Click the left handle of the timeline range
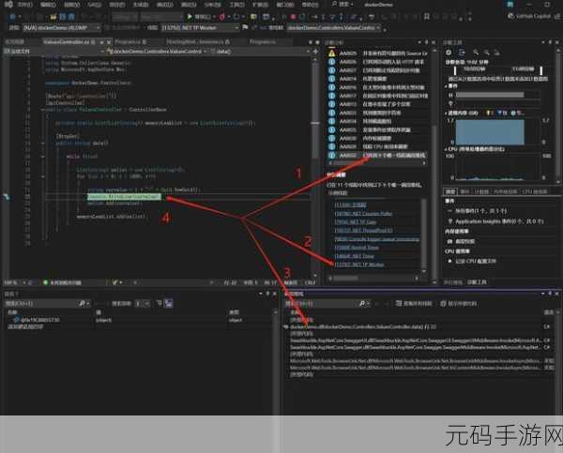The height and width of the screenshot is (453, 563). coord(455,69)
